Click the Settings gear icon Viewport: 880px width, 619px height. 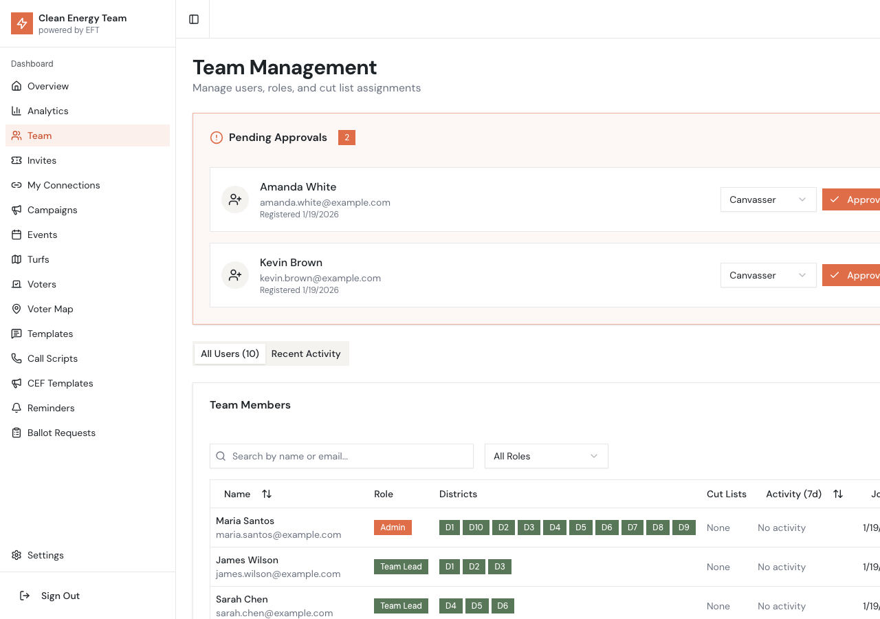pyautogui.click(x=16, y=555)
